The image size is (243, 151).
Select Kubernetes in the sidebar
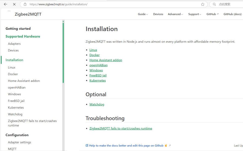(16, 107)
